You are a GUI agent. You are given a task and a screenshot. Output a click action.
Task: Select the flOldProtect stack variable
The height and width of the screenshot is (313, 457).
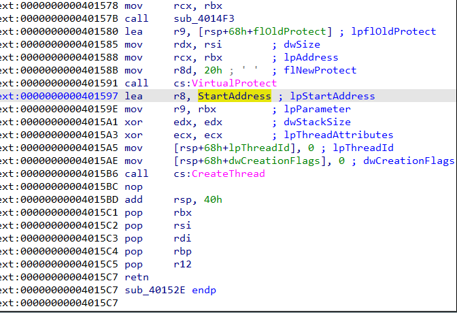(290, 31)
